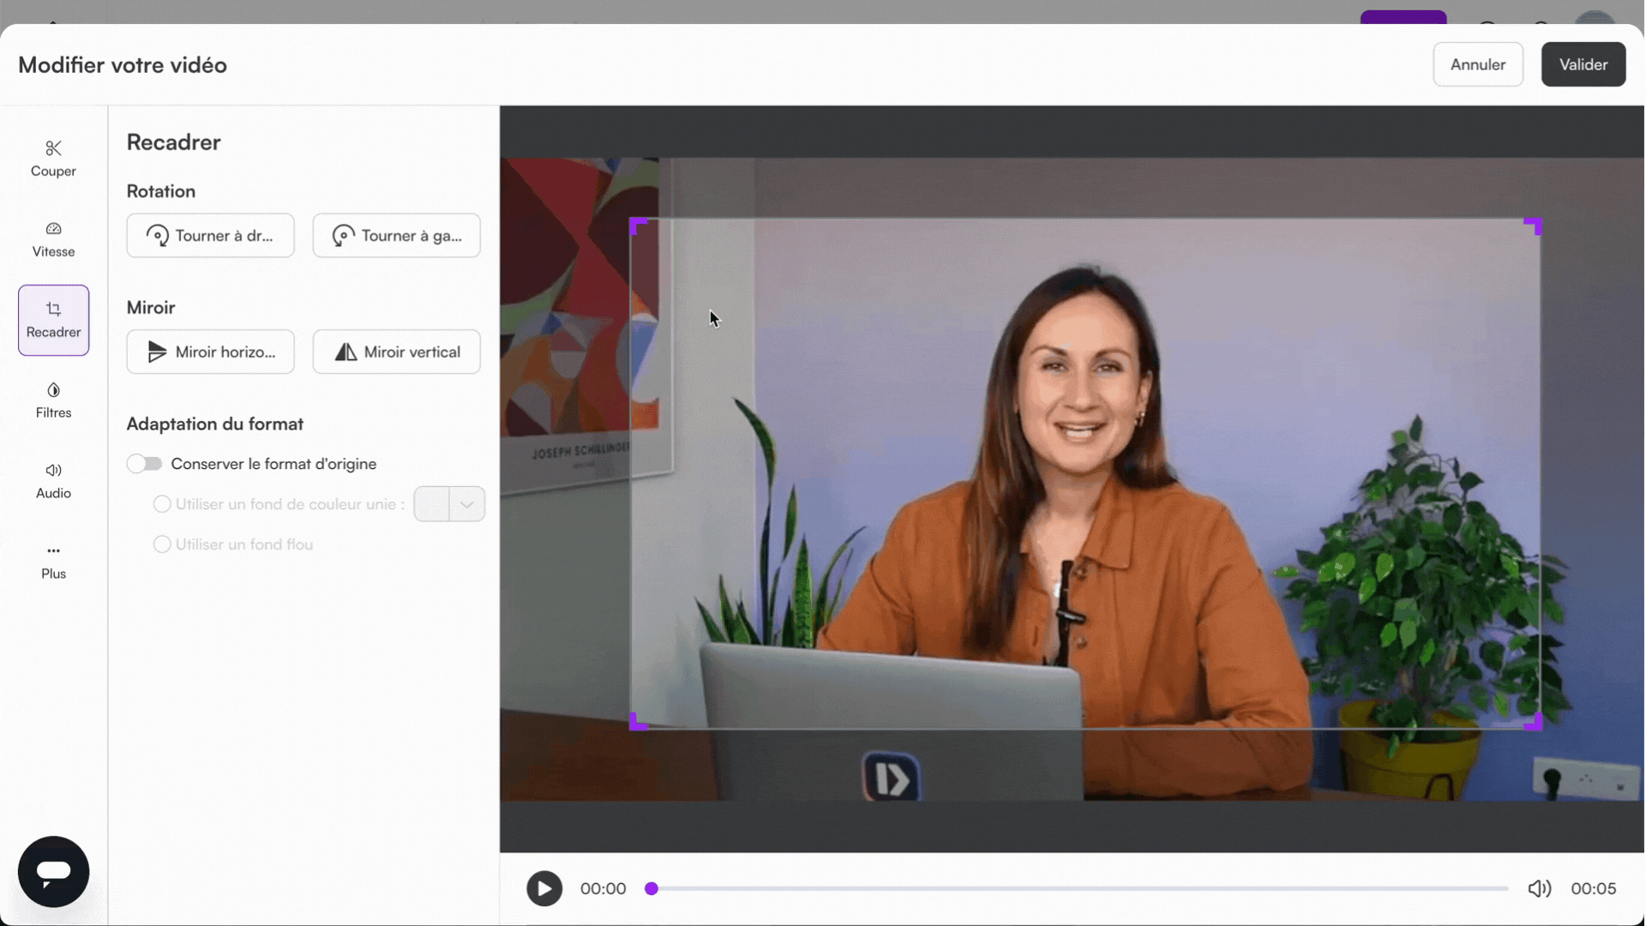Select Utiliser un fond de couleur unie
The height and width of the screenshot is (926, 1646).
(161, 504)
